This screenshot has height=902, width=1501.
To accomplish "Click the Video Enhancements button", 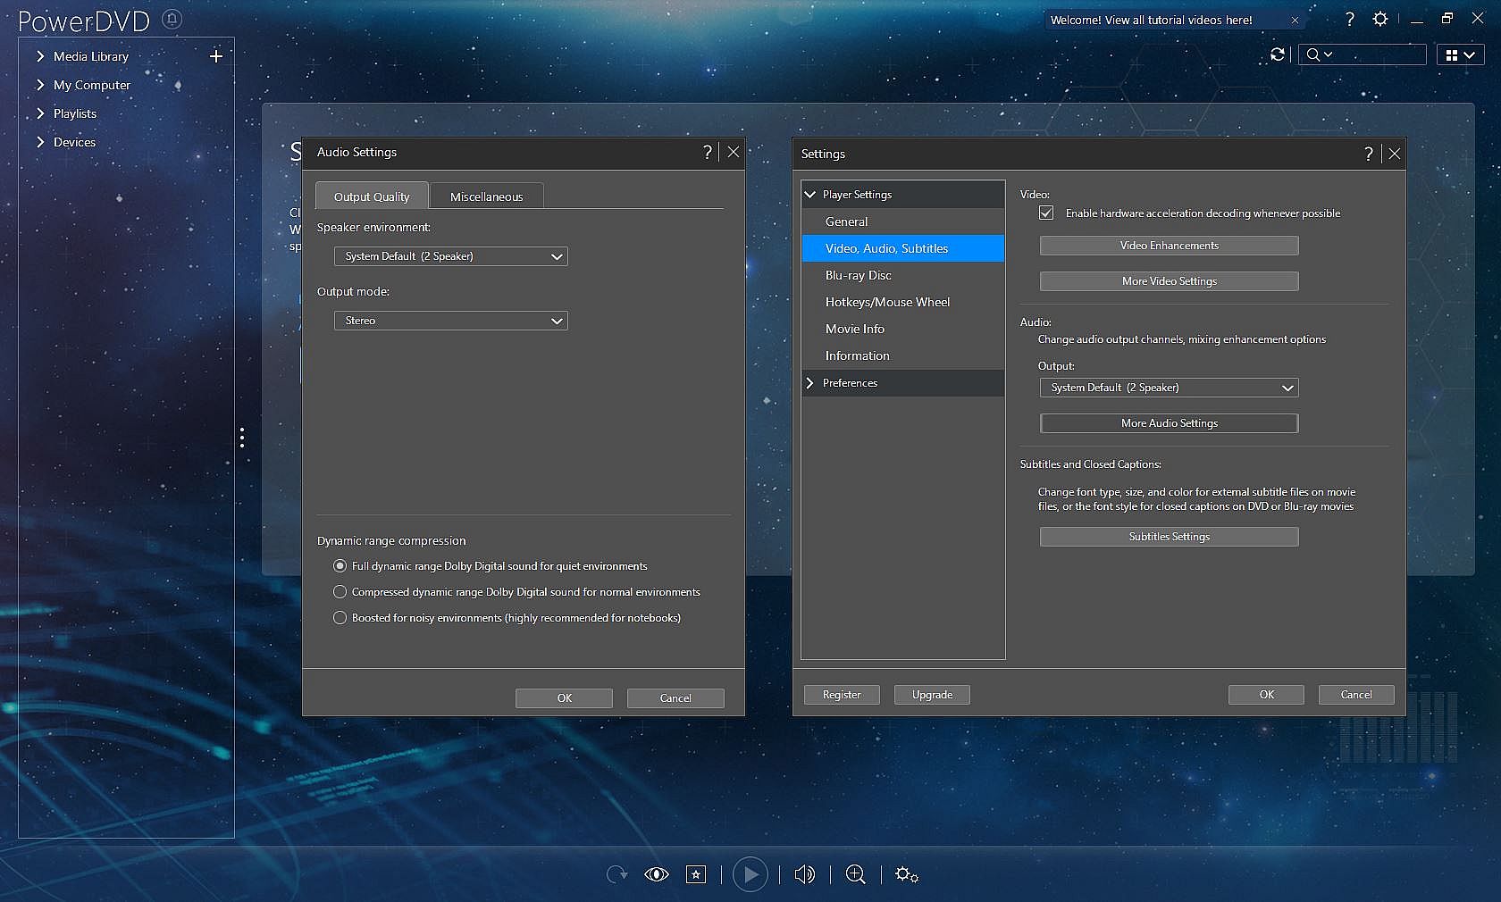I will [1169, 246].
